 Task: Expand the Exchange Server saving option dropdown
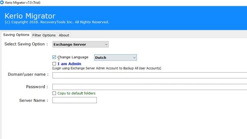point(81,44)
